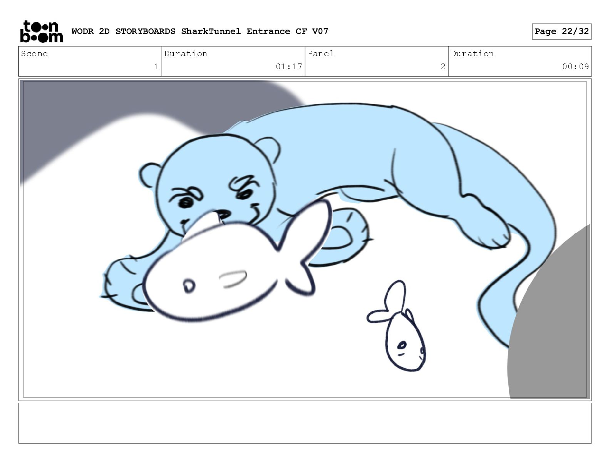Click the Toon Boom logo
Image resolution: width=610 pixels, height=471 pixels.
pyautogui.click(x=41, y=31)
